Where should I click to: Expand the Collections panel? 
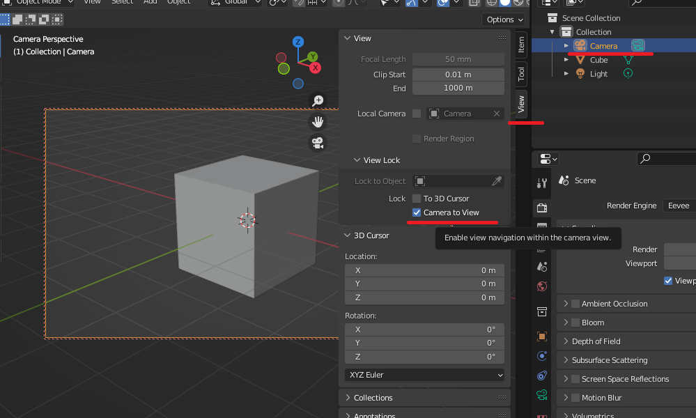click(348, 398)
